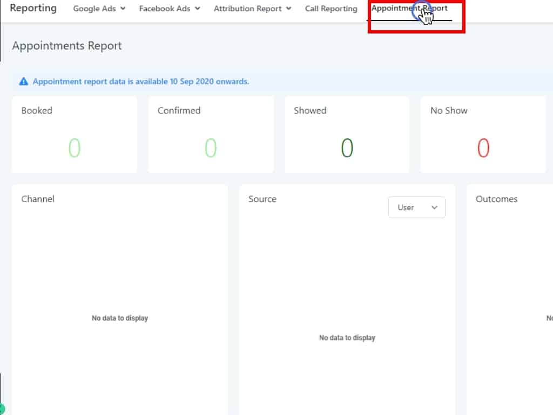Switch to the Call Reporting tab
553x415 pixels.
pyautogui.click(x=331, y=9)
